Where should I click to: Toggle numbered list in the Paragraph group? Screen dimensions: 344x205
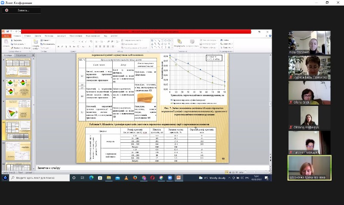tap(102, 41)
